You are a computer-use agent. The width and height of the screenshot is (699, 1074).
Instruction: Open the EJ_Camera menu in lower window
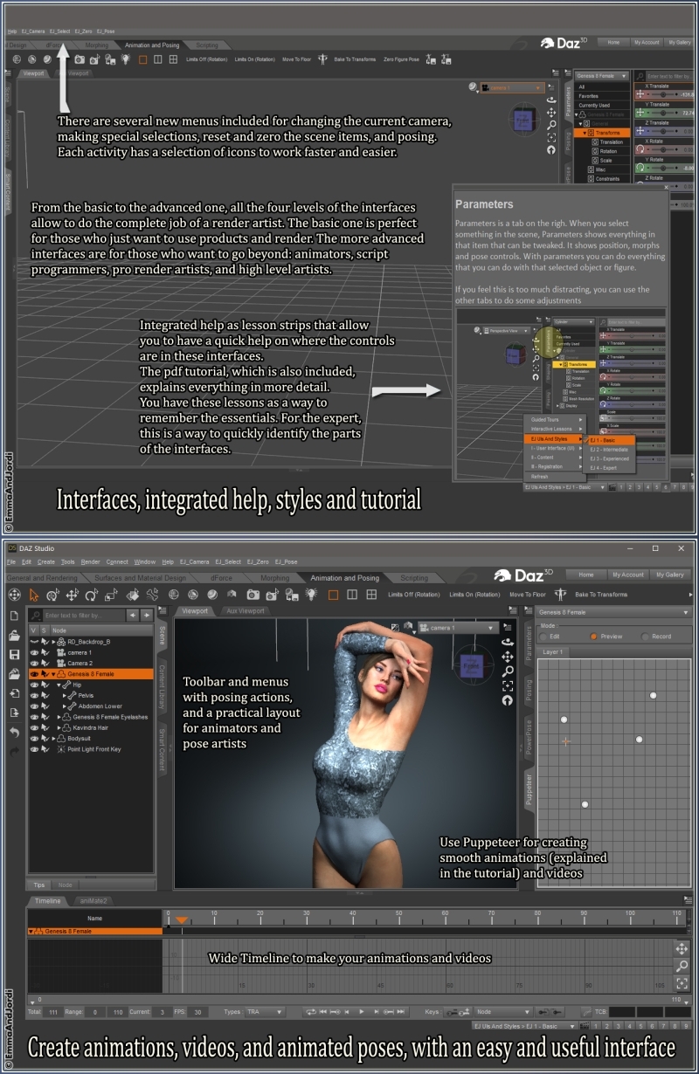pos(194,561)
